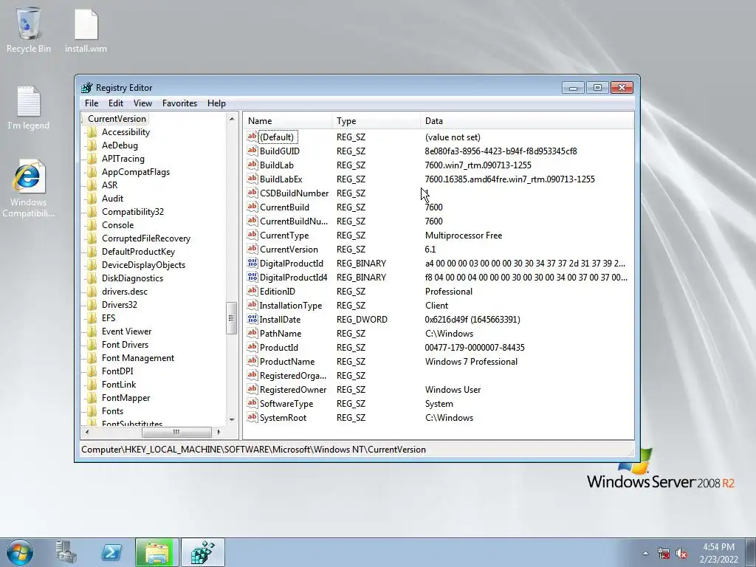
Task: Click the Show desktop button
Action: [x=751, y=552]
